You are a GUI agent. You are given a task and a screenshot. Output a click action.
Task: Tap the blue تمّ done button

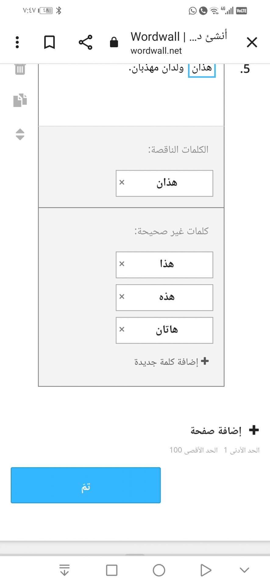coord(86,485)
